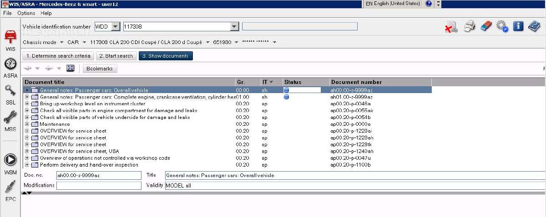Click folder icon of OVERVIEW for service sheet, USA

tap(35, 151)
